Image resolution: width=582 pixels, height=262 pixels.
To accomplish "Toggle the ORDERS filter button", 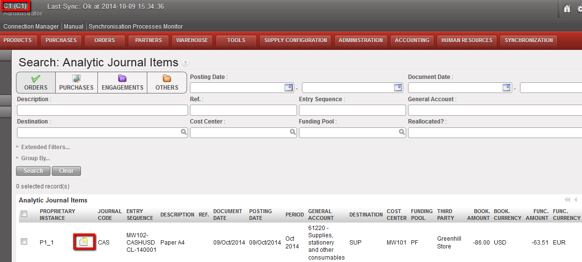I will (x=36, y=83).
